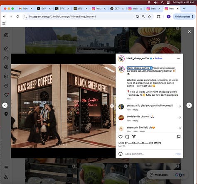
Task: Click the browser back arrow
Action: point(5,17)
